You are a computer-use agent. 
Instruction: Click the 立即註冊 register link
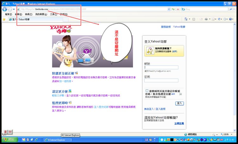click(x=179, y=123)
